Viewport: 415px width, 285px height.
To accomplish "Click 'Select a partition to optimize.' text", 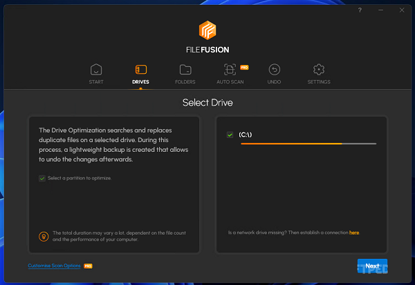I will click(80, 178).
